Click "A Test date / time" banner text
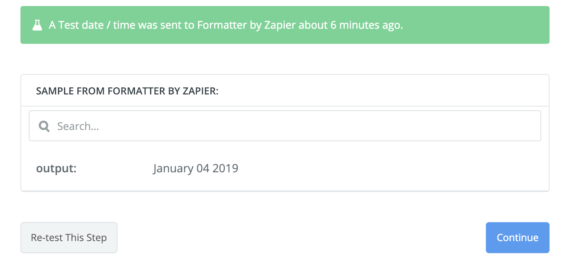This screenshot has width=570, height=266. pyautogui.click(x=91, y=25)
